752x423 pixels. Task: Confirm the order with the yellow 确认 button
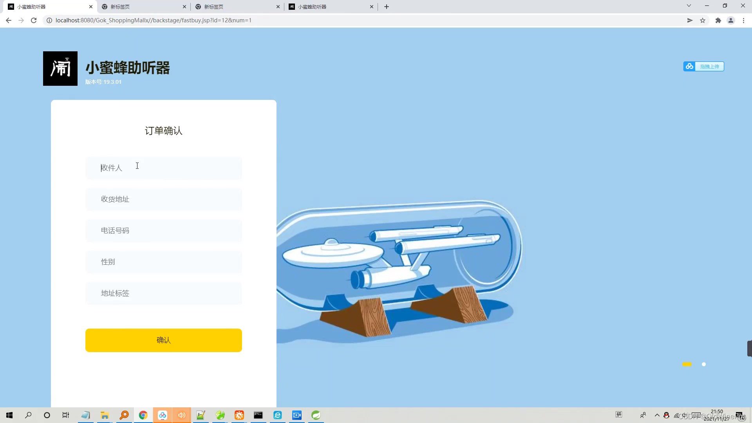(x=164, y=340)
